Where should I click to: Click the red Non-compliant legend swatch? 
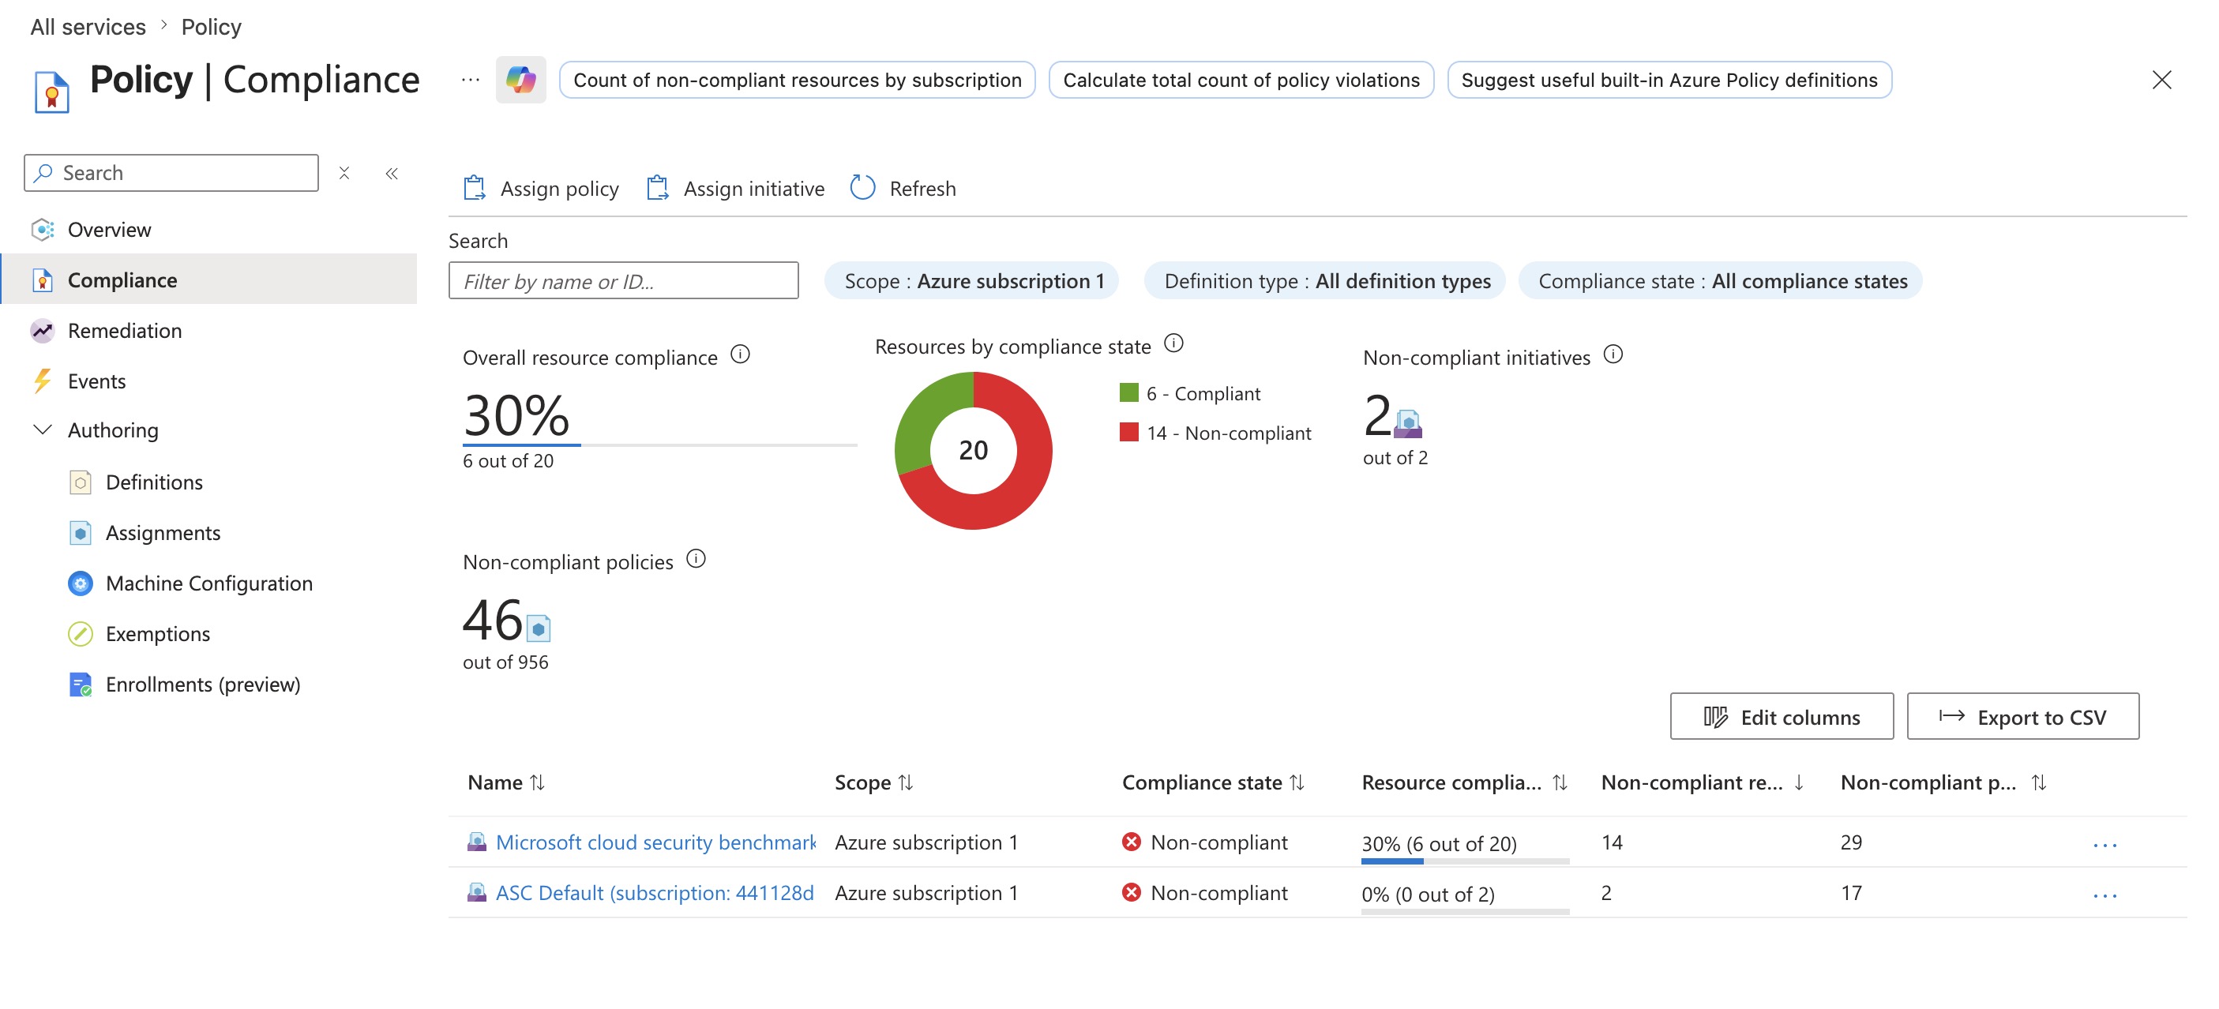point(1128,432)
